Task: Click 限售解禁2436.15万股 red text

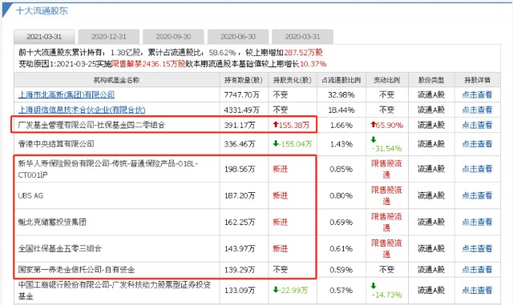Action: click(148, 64)
